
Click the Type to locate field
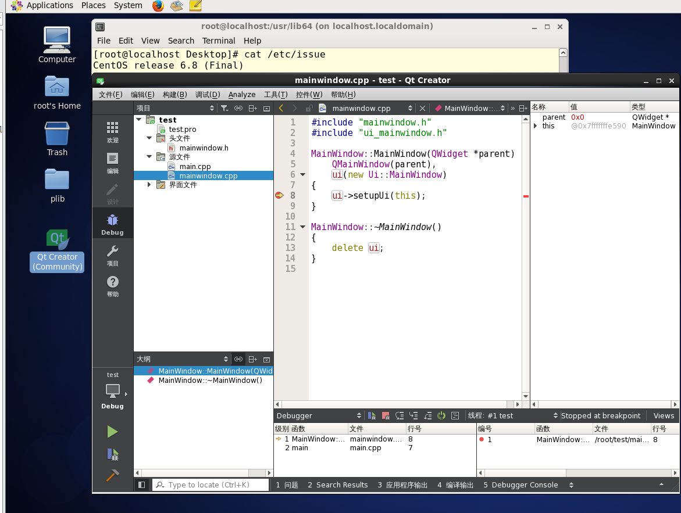coord(211,485)
